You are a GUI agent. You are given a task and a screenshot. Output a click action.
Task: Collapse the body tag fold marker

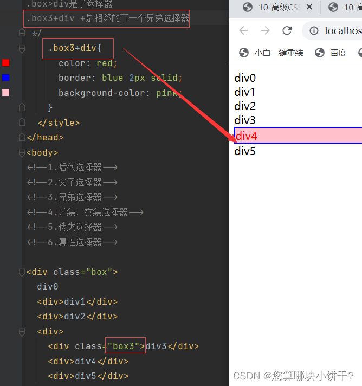point(22,152)
